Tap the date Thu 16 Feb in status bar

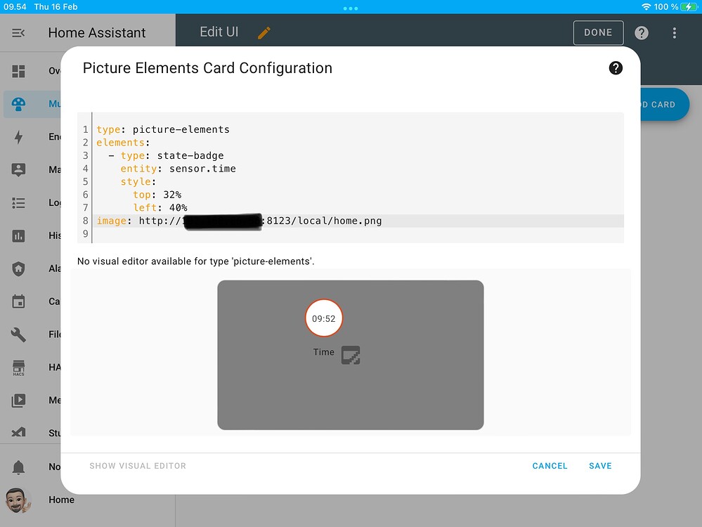[x=56, y=7]
